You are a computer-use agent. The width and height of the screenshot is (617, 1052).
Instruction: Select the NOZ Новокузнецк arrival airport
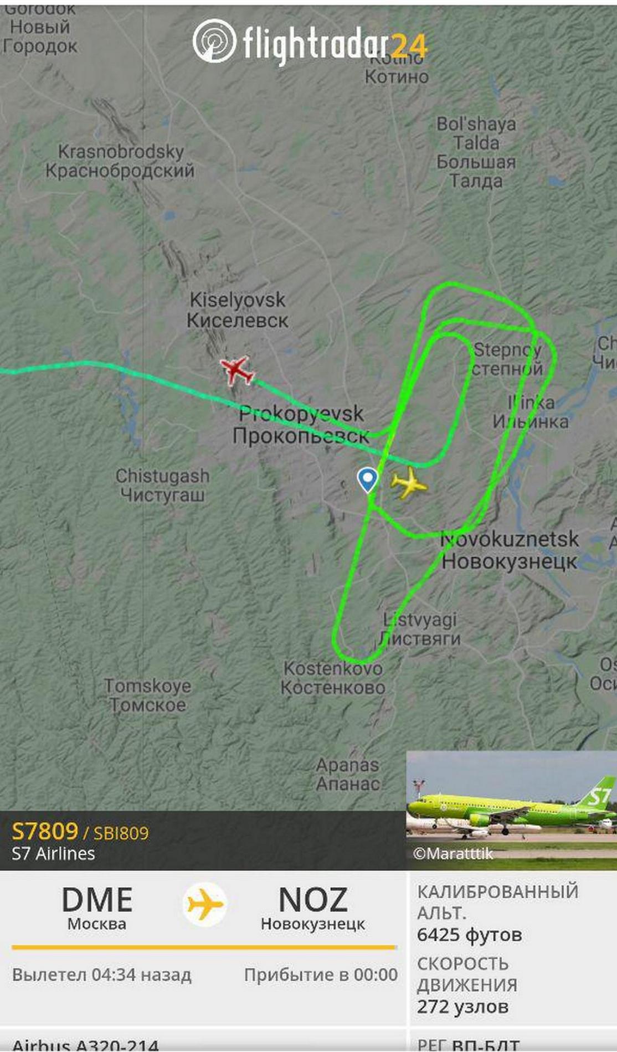[x=313, y=908]
